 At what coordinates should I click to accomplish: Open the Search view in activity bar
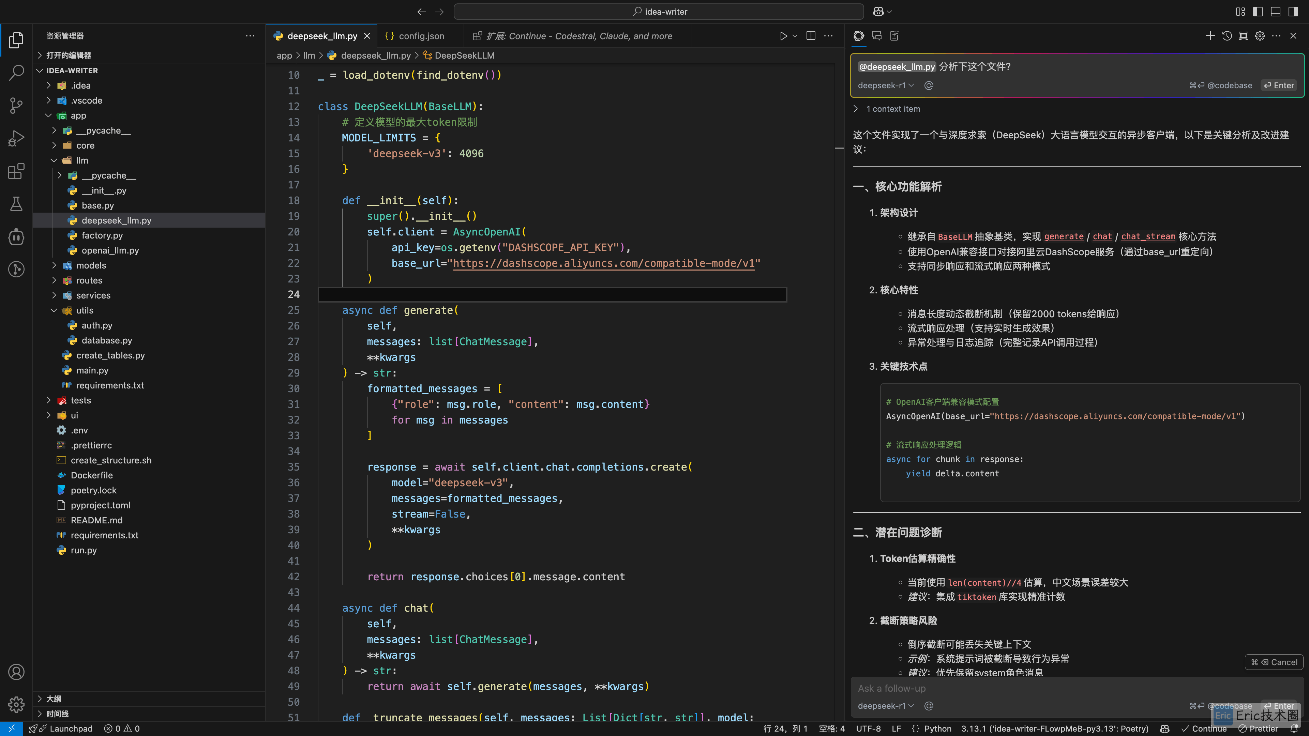[x=16, y=73]
